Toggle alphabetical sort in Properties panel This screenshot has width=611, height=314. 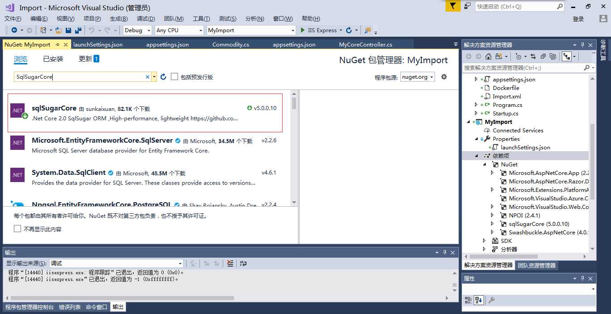tap(479, 300)
